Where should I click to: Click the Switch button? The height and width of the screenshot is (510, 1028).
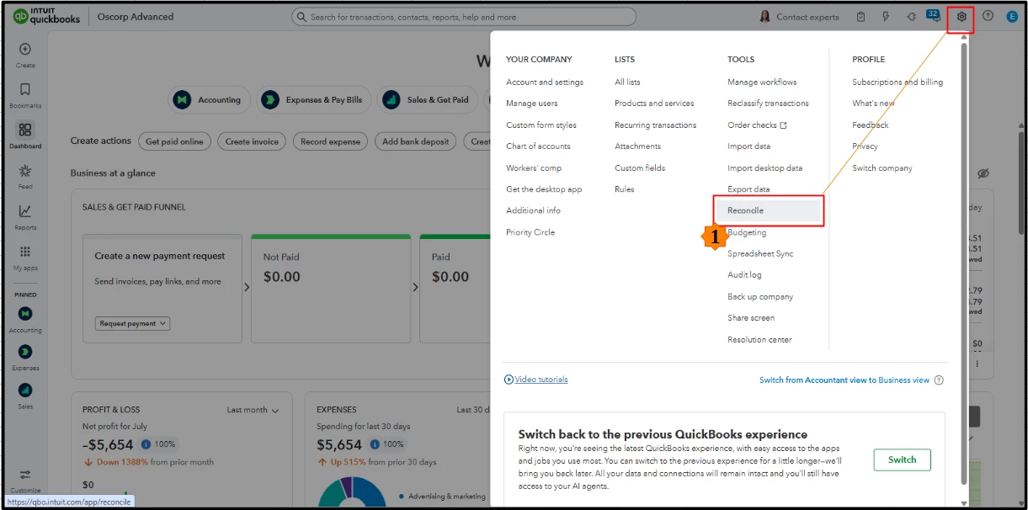click(902, 460)
